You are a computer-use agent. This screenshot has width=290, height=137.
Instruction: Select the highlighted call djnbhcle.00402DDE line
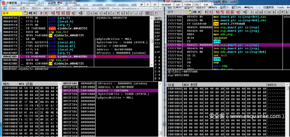pyautogui.click(x=76, y=56)
